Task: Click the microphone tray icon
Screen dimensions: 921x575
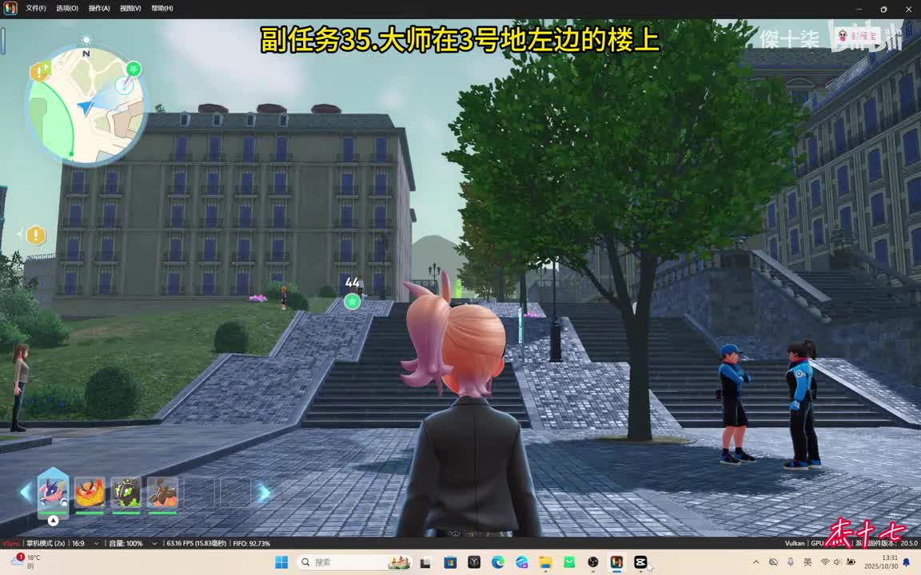Action: [791, 562]
